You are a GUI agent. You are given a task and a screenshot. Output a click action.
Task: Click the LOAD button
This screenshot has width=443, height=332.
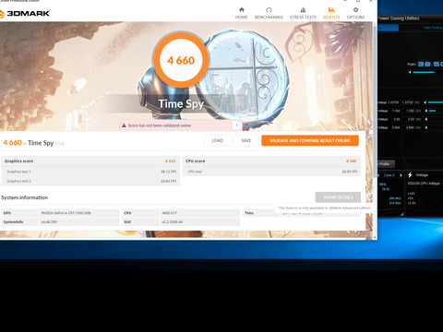click(218, 140)
